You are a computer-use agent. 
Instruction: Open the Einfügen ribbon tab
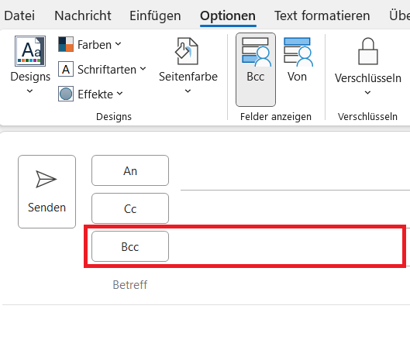(x=155, y=15)
